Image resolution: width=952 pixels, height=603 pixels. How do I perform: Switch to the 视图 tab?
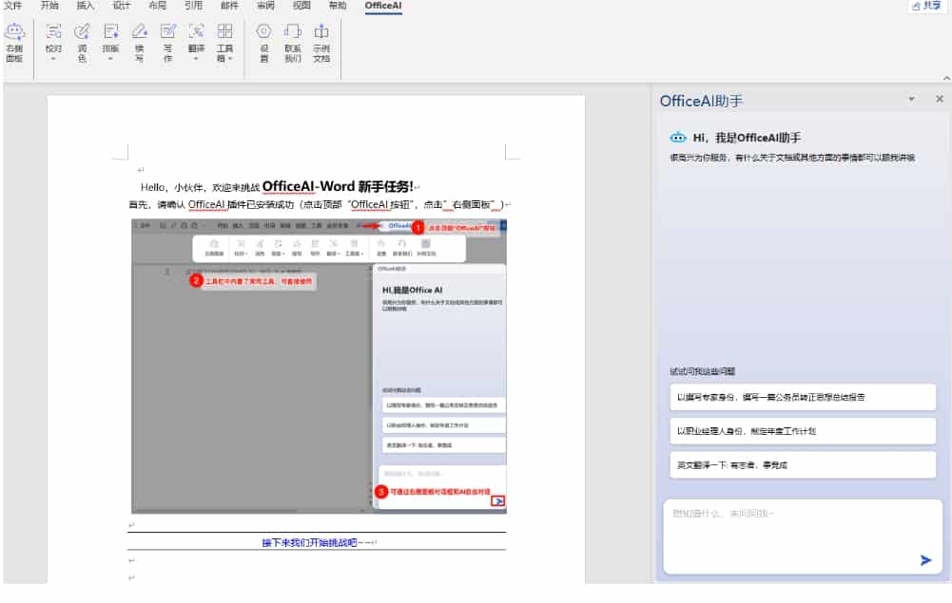[x=301, y=6]
